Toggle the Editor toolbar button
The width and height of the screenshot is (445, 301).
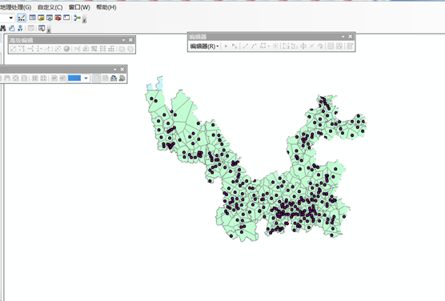22,18
